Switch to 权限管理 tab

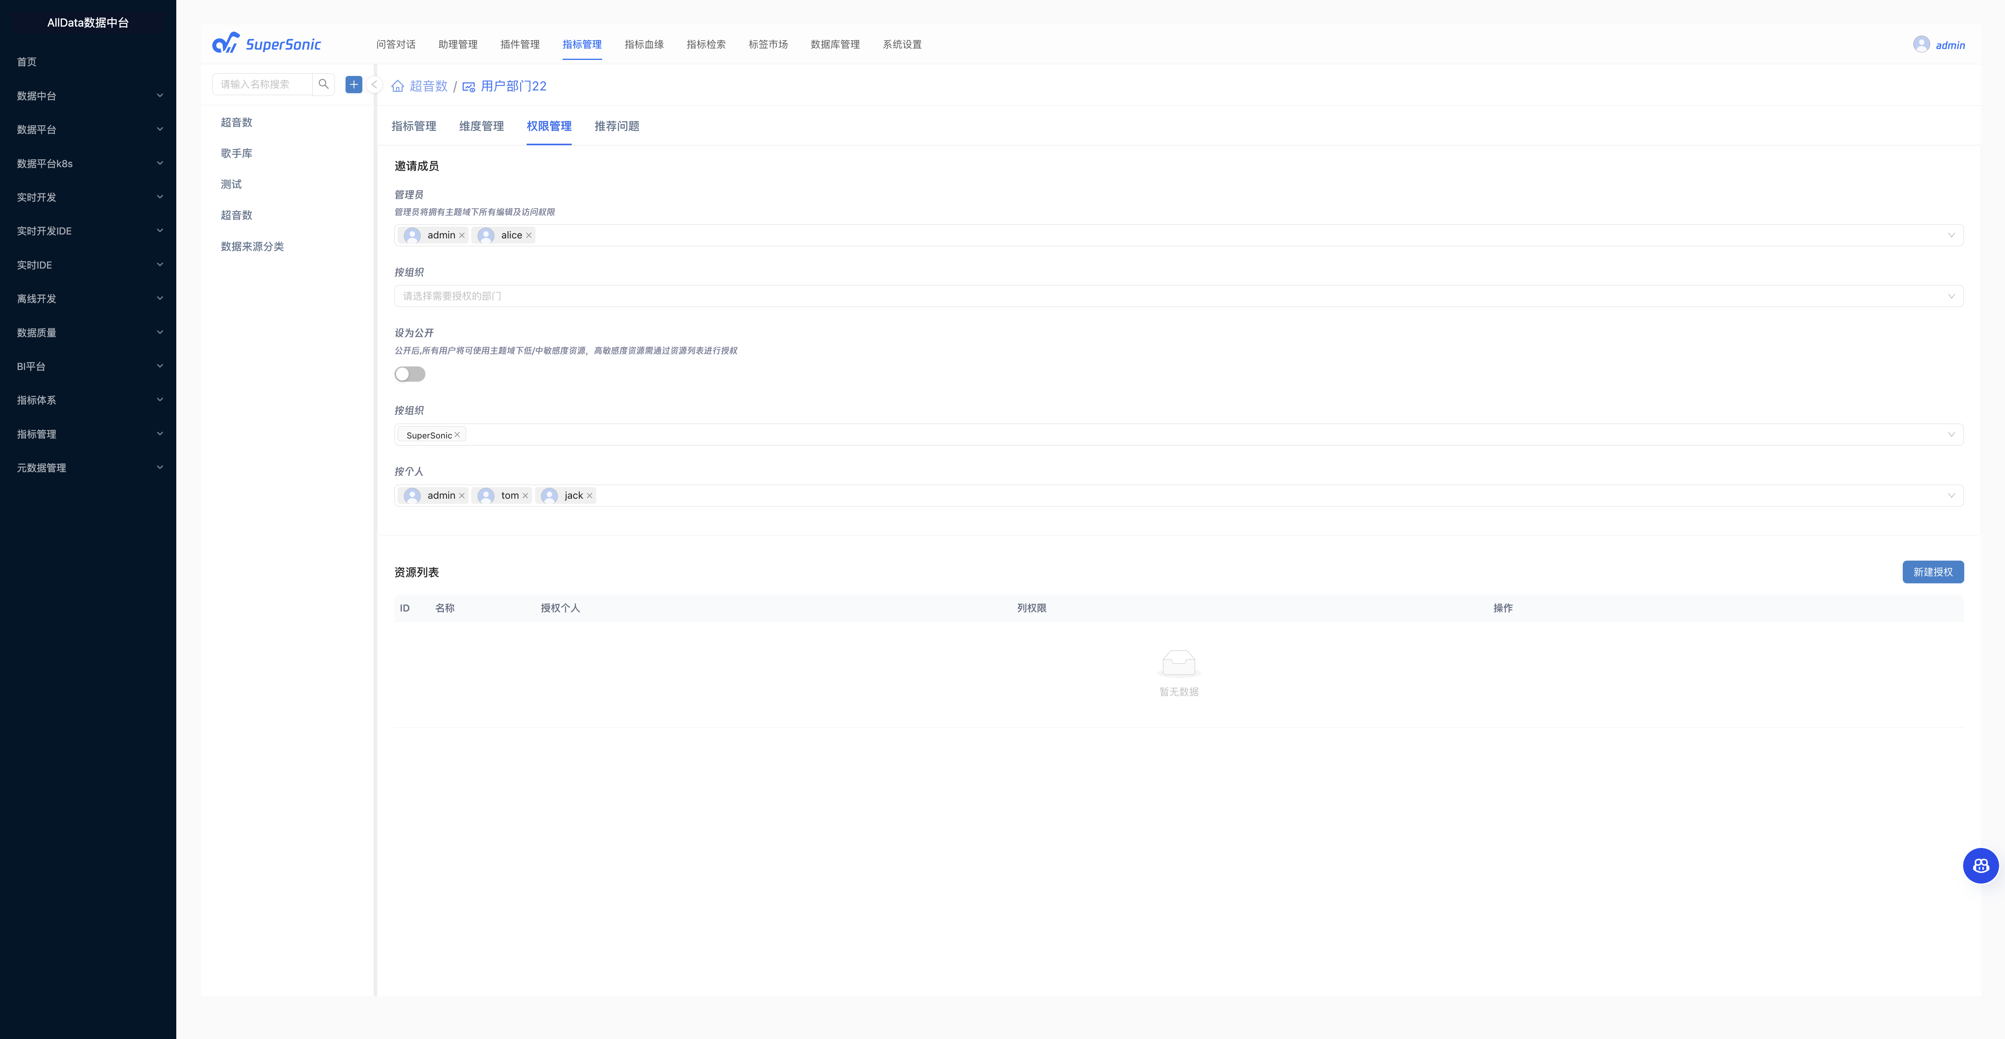[550, 126]
